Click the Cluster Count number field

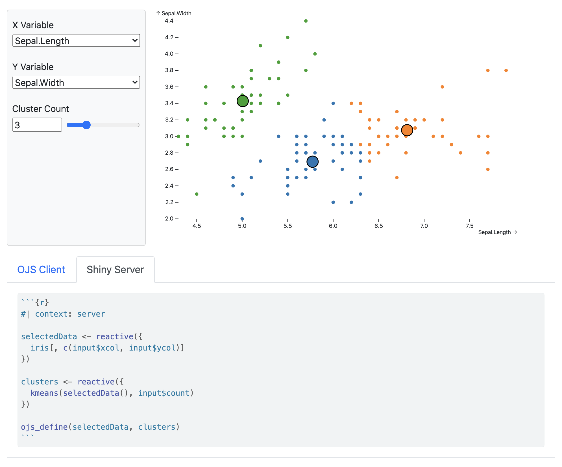click(x=37, y=125)
